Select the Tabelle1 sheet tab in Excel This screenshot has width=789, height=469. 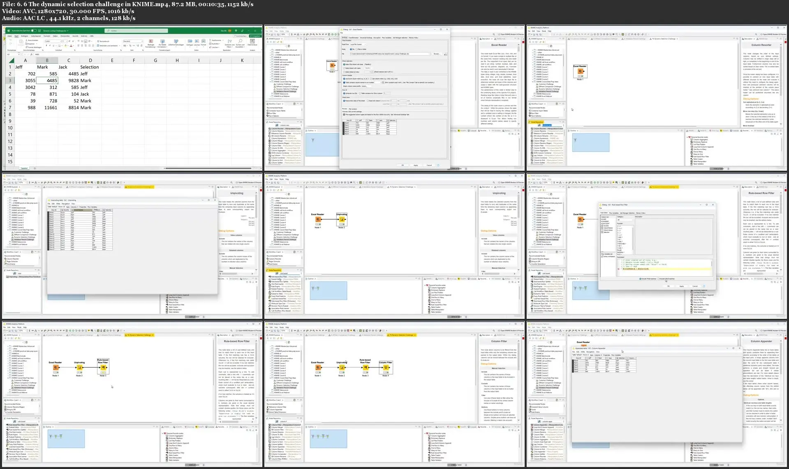[x=24, y=168]
